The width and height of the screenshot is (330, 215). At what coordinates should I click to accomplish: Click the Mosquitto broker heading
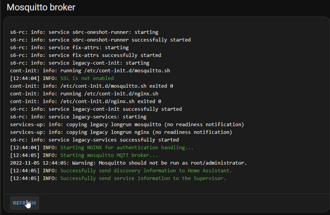click(x=41, y=7)
